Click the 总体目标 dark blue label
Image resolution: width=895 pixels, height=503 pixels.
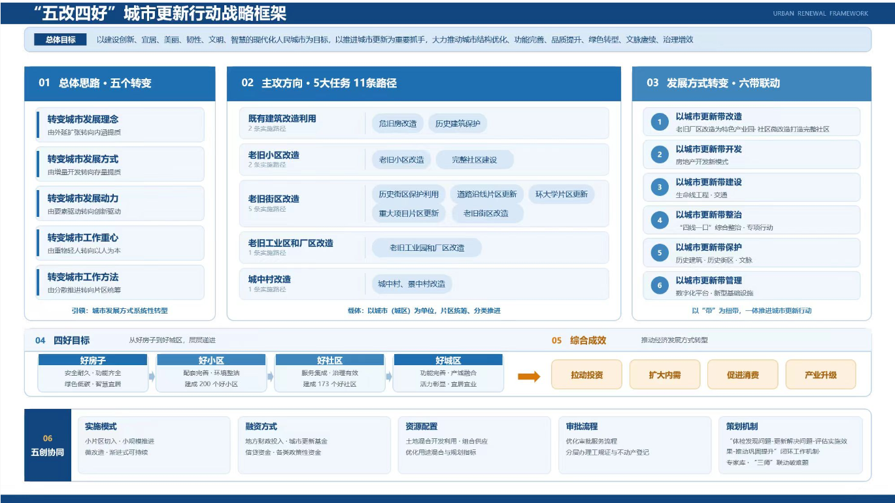(x=60, y=40)
